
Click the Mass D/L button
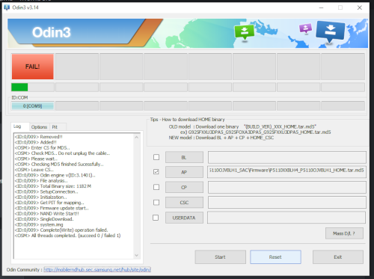click(344, 233)
